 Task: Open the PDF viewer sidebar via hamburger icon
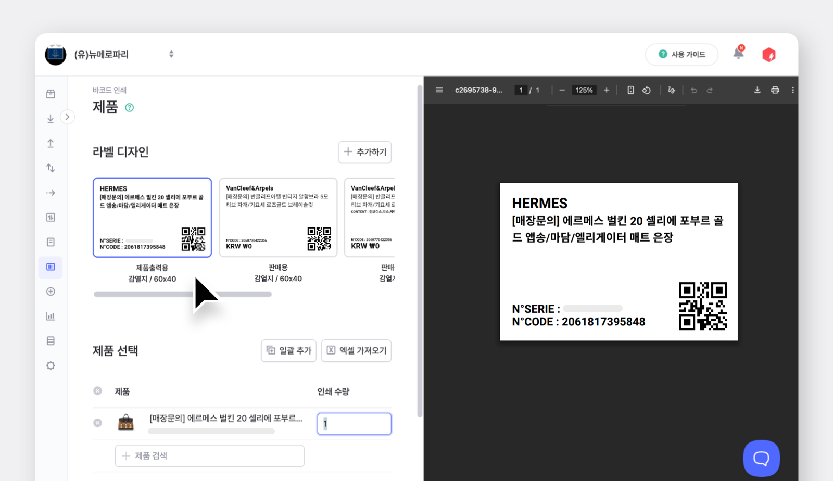pos(439,90)
